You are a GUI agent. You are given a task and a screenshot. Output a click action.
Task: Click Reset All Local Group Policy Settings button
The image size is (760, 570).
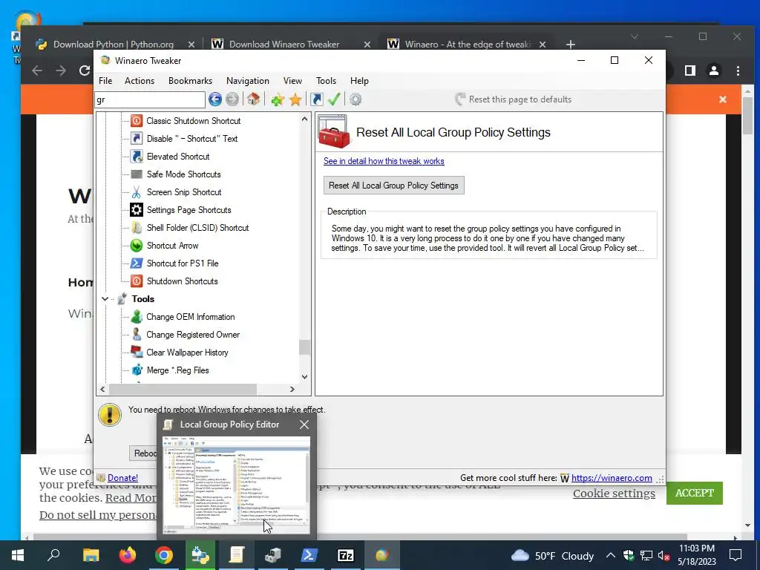tap(393, 185)
